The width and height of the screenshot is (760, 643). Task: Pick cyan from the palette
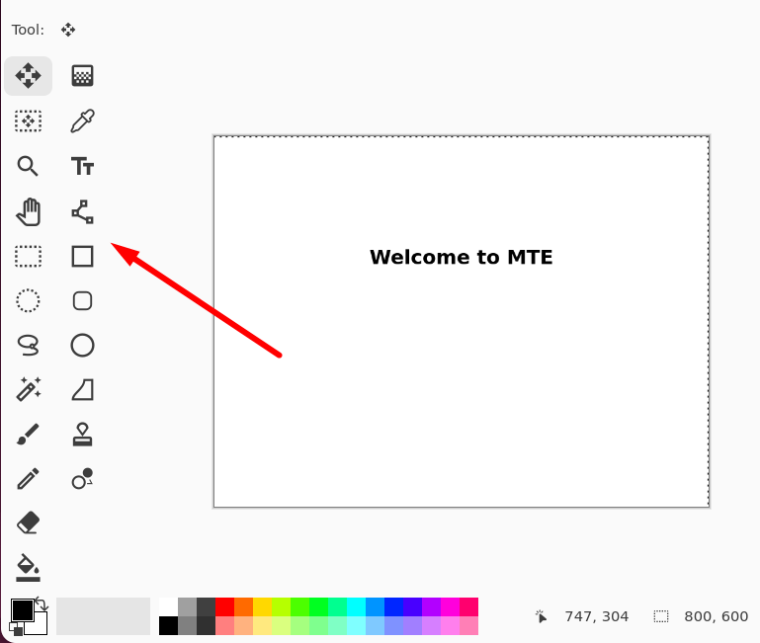coord(356,607)
